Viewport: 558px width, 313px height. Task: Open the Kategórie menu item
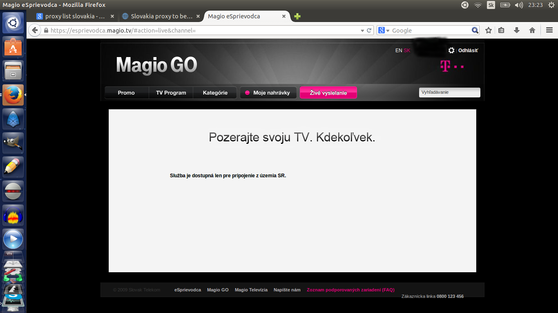(215, 93)
